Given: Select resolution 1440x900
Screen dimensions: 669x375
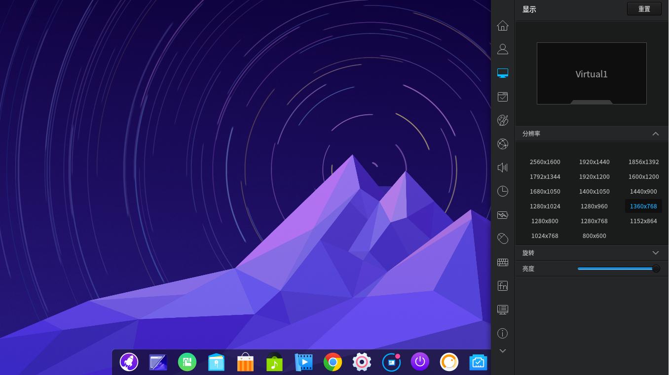Looking at the screenshot, I should coord(643,191).
